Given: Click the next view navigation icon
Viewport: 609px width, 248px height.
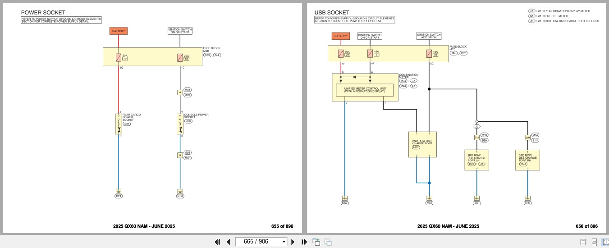Looking at the screenshot, I should coord(328,242).
